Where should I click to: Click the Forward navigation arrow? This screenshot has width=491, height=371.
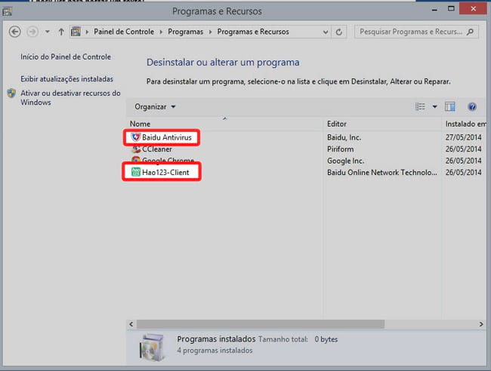[x=32, y=32]
